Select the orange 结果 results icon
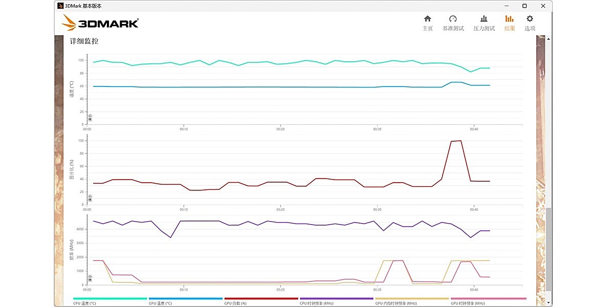This screenshot has width=614, height=307. click(510, 23)
